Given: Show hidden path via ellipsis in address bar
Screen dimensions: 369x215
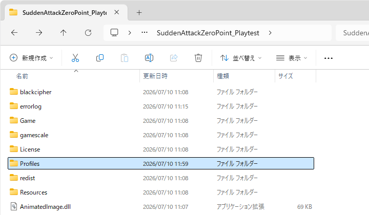Looking at the screenshot, I should click(x=145, y=32).
